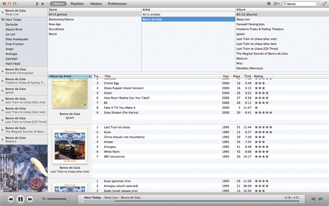Viewport: 329px width, 206px height.
Task: Select Darkside track in sidebar
Action: tap(24, 24)
